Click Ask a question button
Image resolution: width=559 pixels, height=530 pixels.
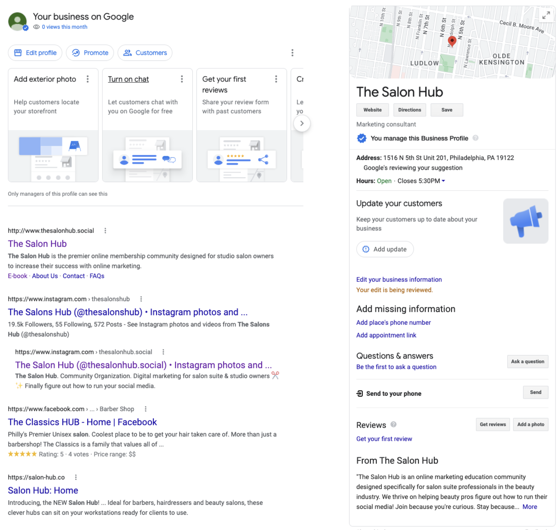pos(527,361)
